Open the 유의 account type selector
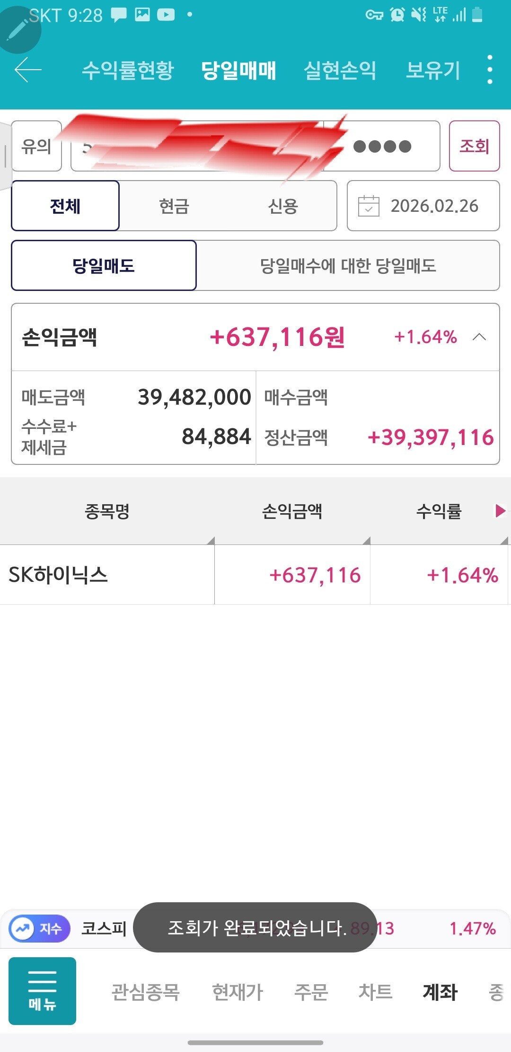This screenshot has width=511, height=1052. pos(36,146)
